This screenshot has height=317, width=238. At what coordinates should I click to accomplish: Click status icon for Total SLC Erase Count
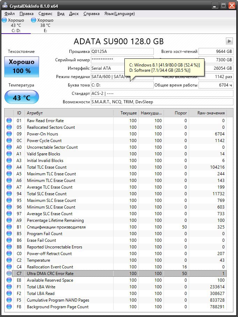tap(9, 194)
